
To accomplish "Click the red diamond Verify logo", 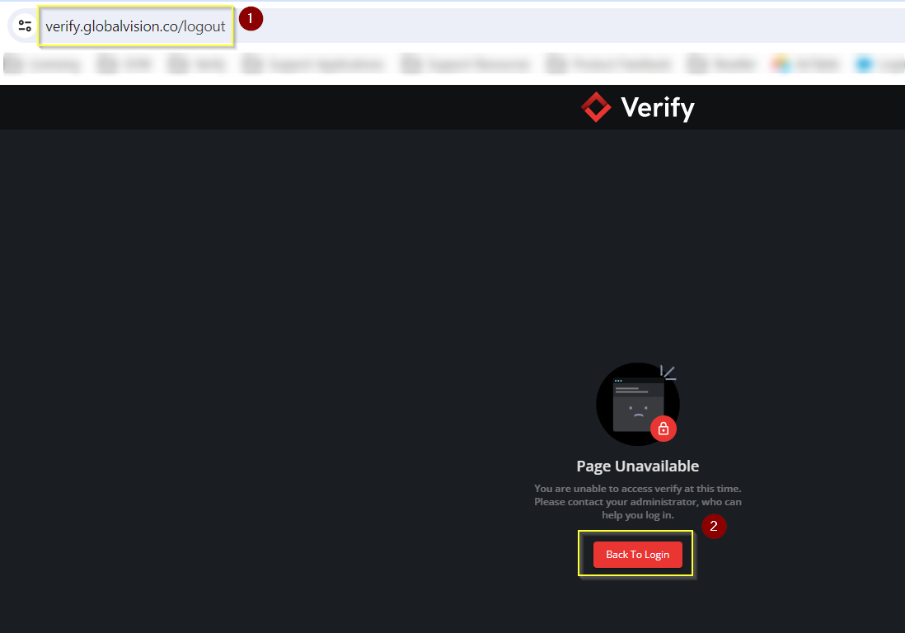I will (x=596, y=107).
